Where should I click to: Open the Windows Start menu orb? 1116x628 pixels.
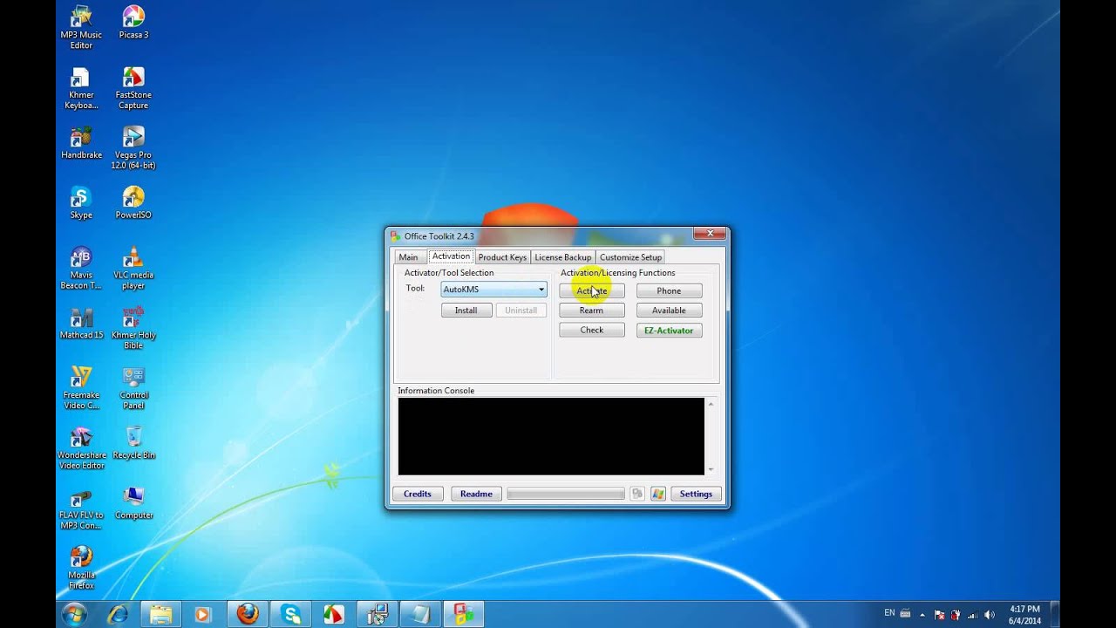(74, 614)
